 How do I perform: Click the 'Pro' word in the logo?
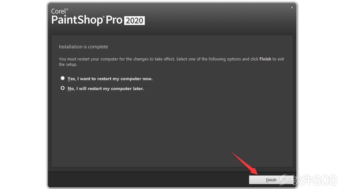pyautogui.click(x=114, y=20)
